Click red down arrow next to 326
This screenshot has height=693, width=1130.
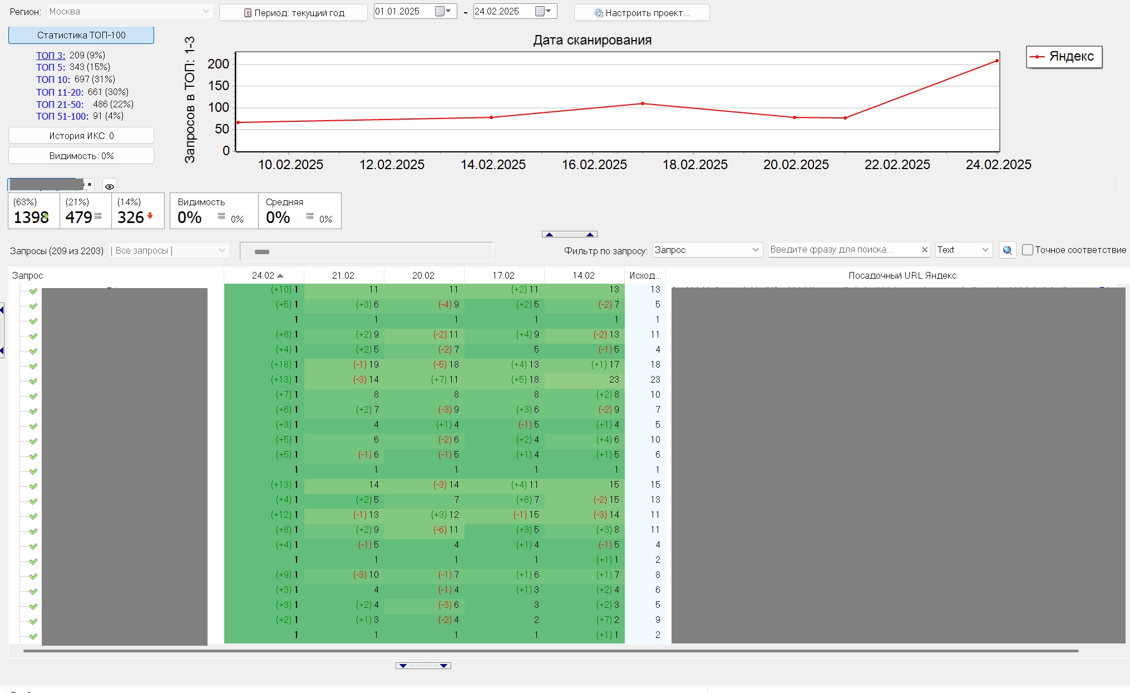(x=150, y=216)
